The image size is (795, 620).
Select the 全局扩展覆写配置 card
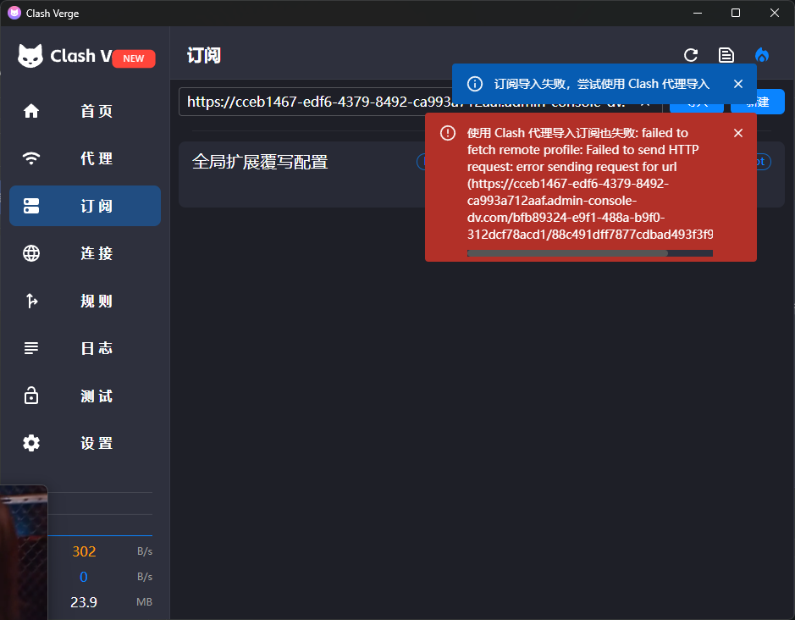click(301, 174)
